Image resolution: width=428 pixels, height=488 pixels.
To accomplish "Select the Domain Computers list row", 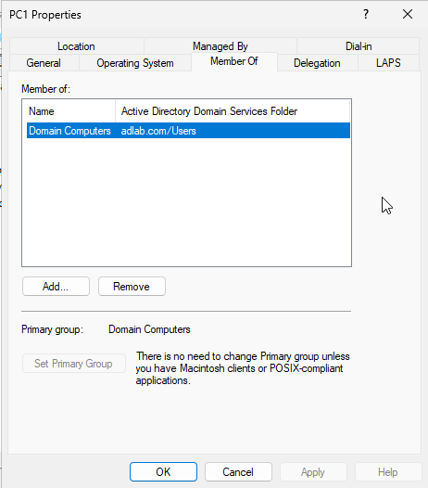I will tap(188, 131).
